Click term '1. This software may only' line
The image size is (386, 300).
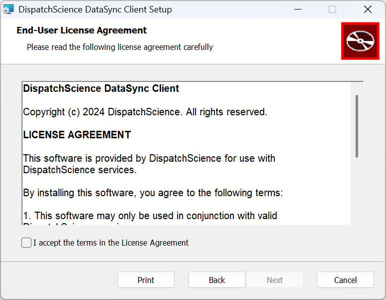point(150,216)
